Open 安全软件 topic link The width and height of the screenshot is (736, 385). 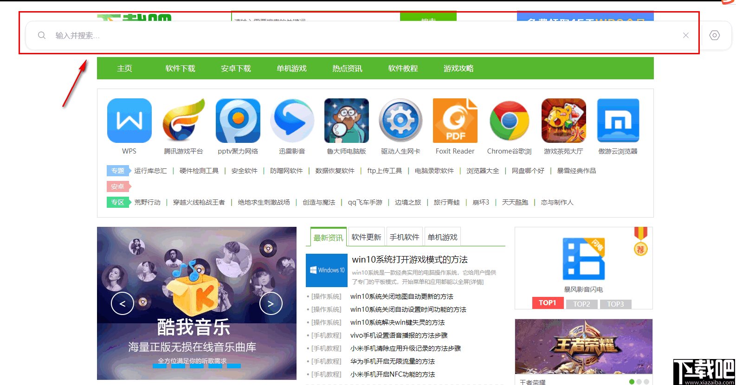click(x=245, y=171)
